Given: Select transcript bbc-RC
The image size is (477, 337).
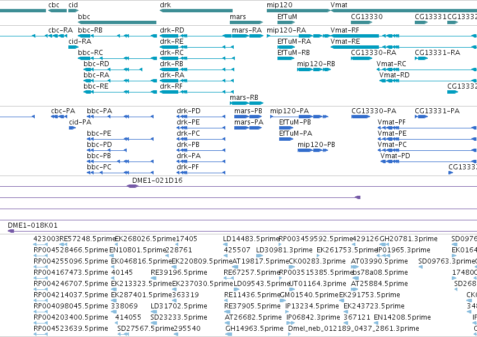Looking at the screenshot, I should click(90, 53).
